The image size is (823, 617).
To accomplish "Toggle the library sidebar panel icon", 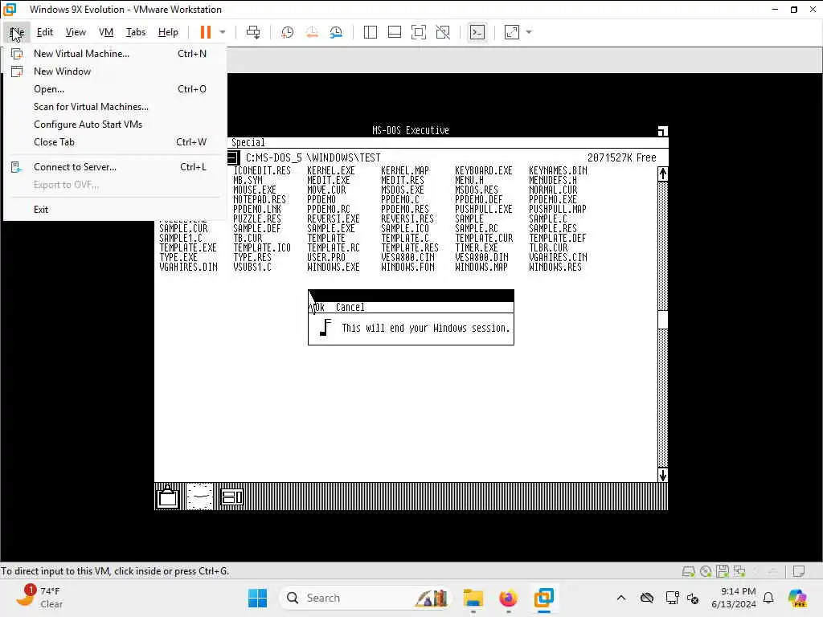I will (x=370, y=32).
